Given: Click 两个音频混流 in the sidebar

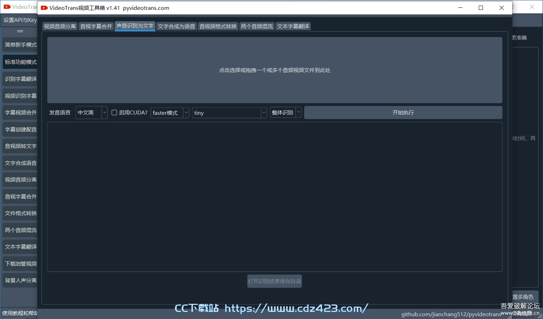Looking at the screenshot, I should tap(20, 230).
